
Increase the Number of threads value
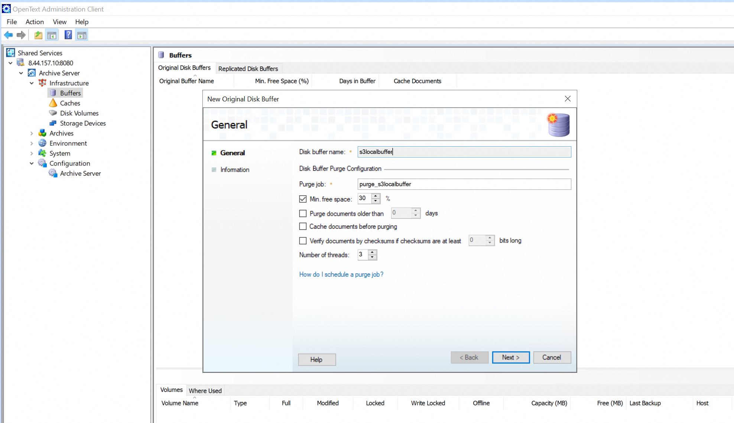(x=372, y=252)
